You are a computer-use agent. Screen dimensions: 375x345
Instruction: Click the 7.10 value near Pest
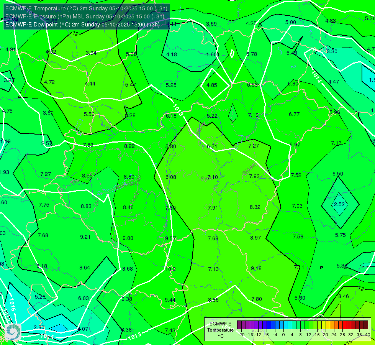click(213, 177)
